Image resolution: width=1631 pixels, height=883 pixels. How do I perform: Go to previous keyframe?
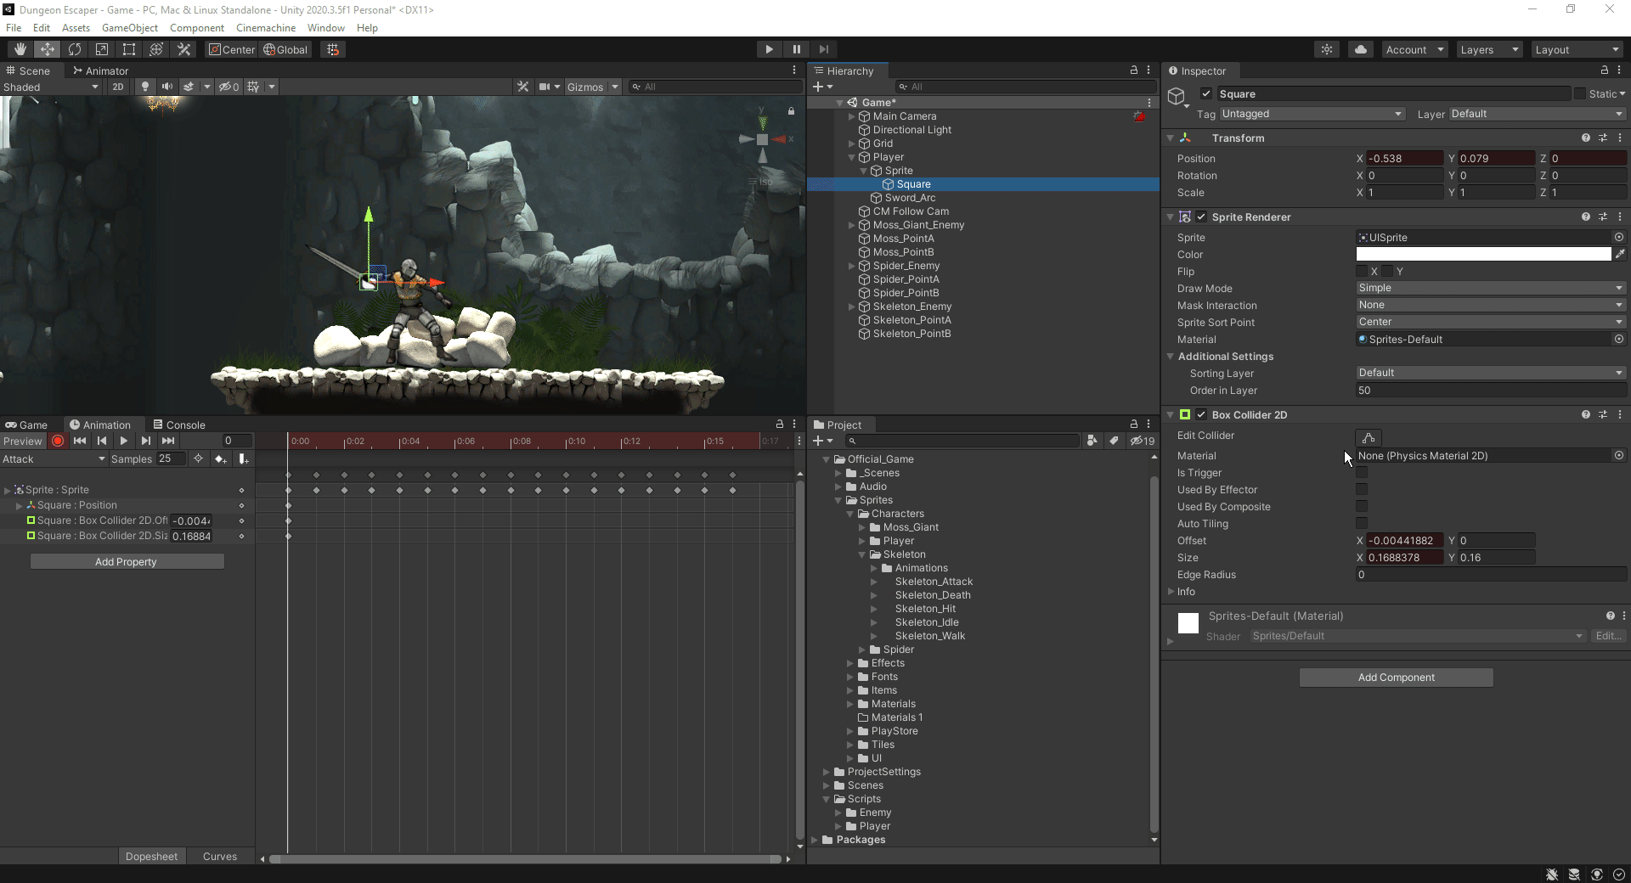click(x=102, y=441)
